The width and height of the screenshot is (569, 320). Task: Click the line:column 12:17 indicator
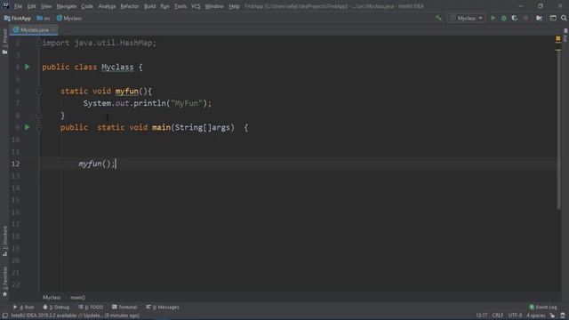coord(482,316)
